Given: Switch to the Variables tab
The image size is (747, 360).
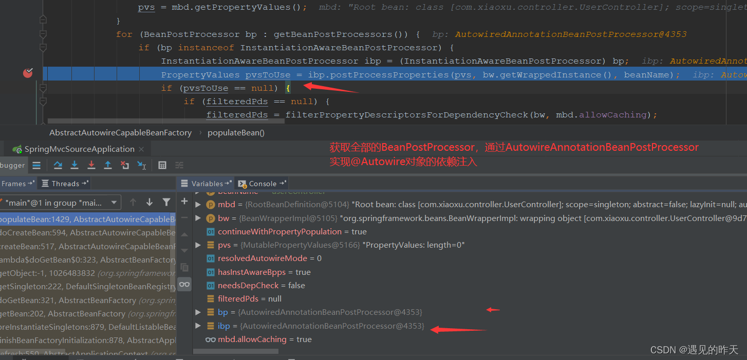Looking at the screenshot, I should [x=207, y=184].
